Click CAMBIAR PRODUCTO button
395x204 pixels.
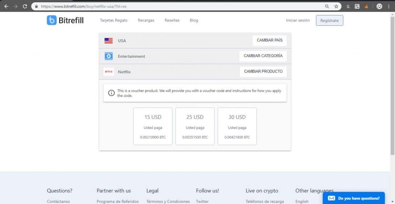[x=263, y=72]
